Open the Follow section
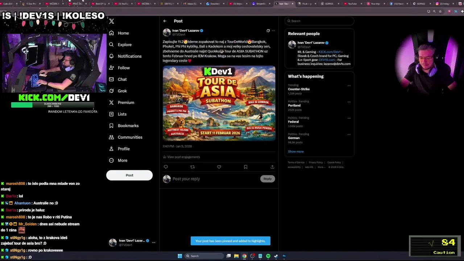Image resolution: width=464 pixels, height=261 pixels. (119, 68)
